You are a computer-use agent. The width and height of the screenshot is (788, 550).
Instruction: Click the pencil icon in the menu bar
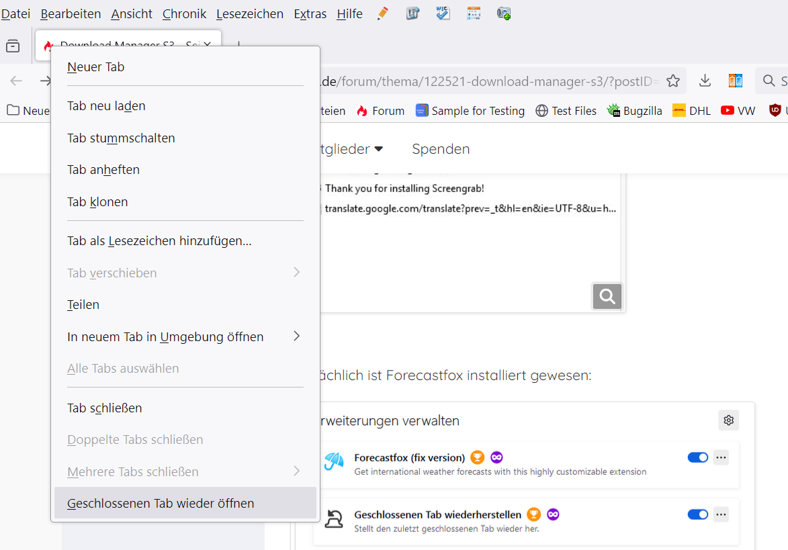click(x=383, y=13)
